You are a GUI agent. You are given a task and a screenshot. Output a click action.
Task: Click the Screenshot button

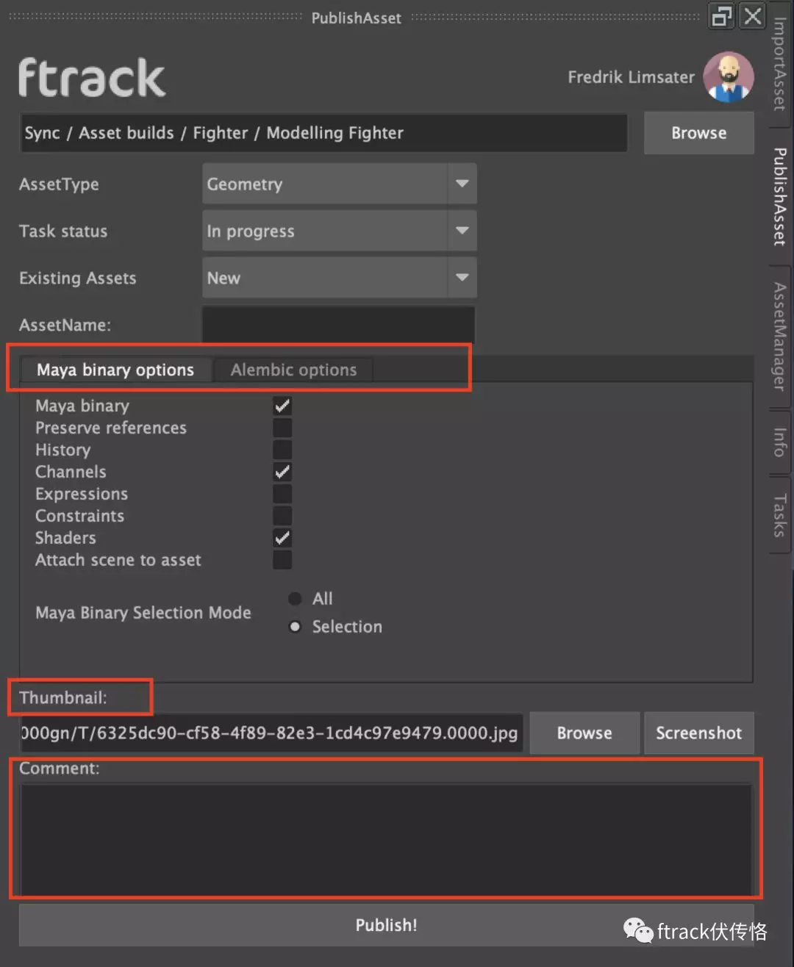(699, 733)
